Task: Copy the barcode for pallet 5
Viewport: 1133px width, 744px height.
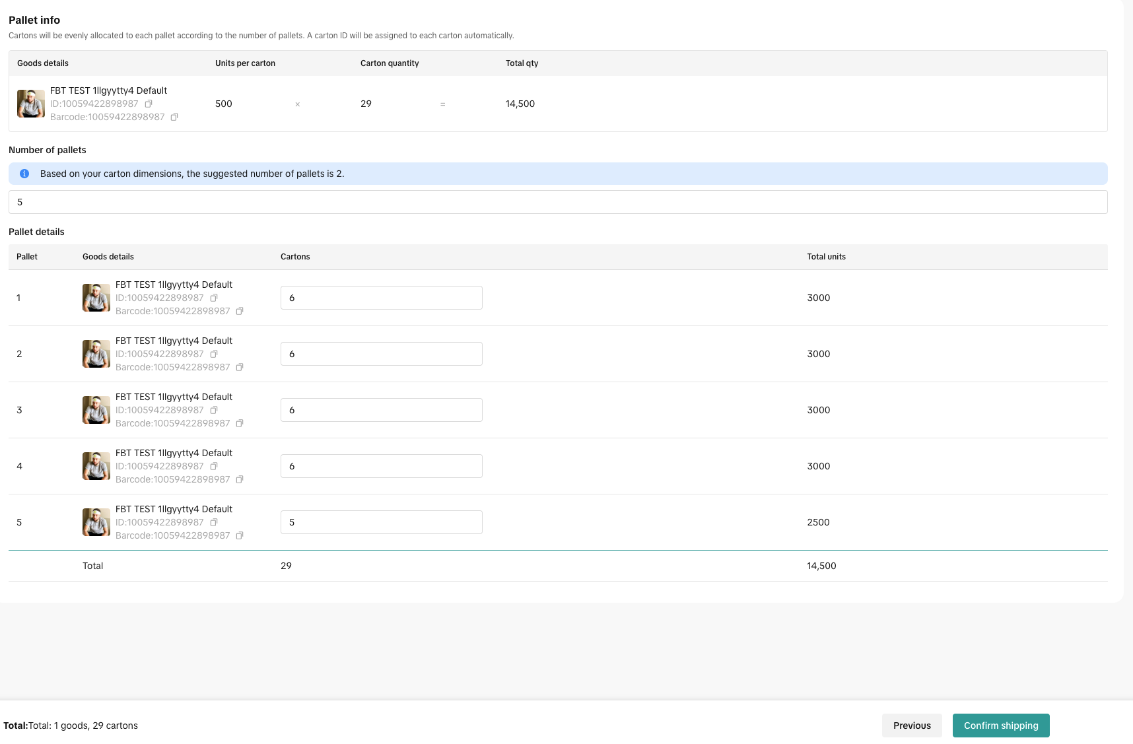Action: [x=240, y=535]
